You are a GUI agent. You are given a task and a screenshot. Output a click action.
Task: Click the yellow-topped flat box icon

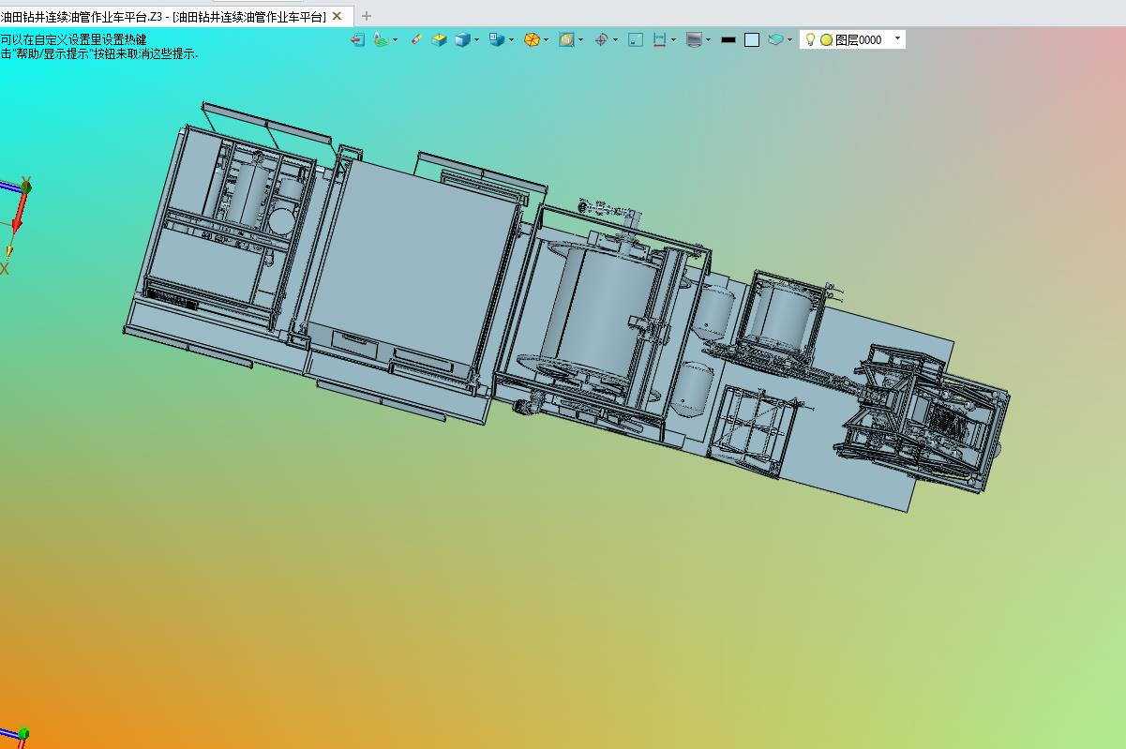(439, 40)
